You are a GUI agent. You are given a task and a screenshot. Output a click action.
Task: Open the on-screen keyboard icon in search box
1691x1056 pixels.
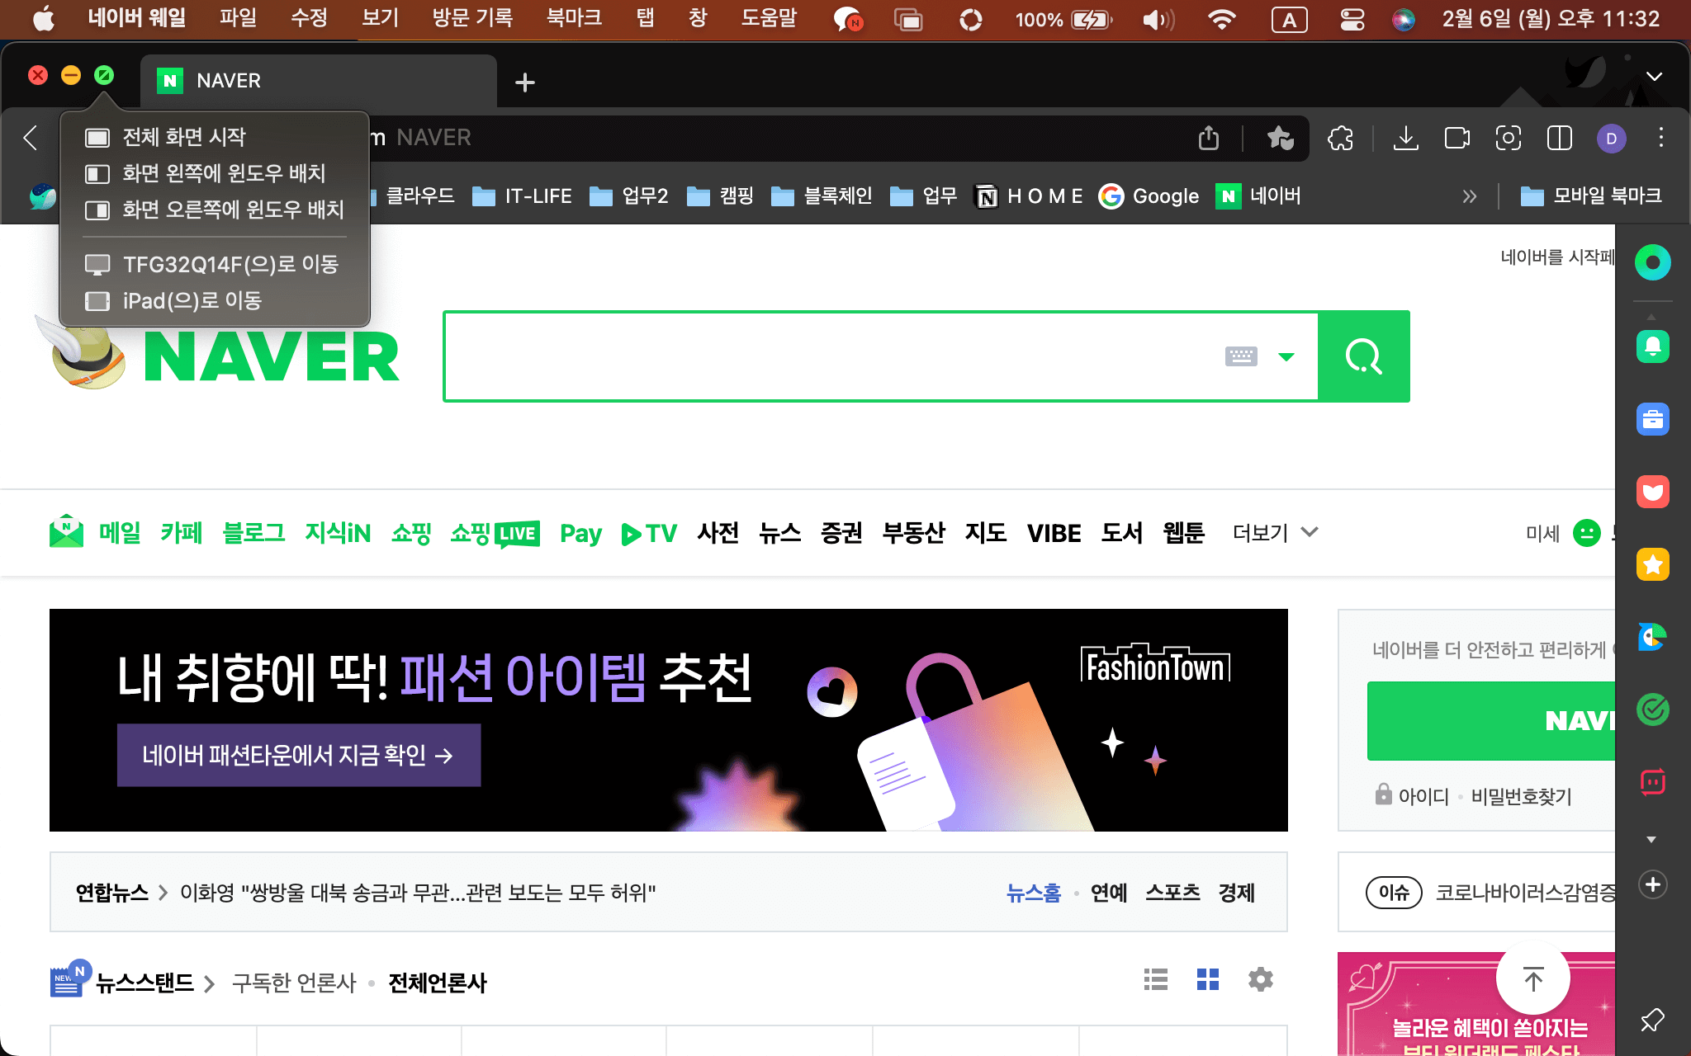[1240, 356]
